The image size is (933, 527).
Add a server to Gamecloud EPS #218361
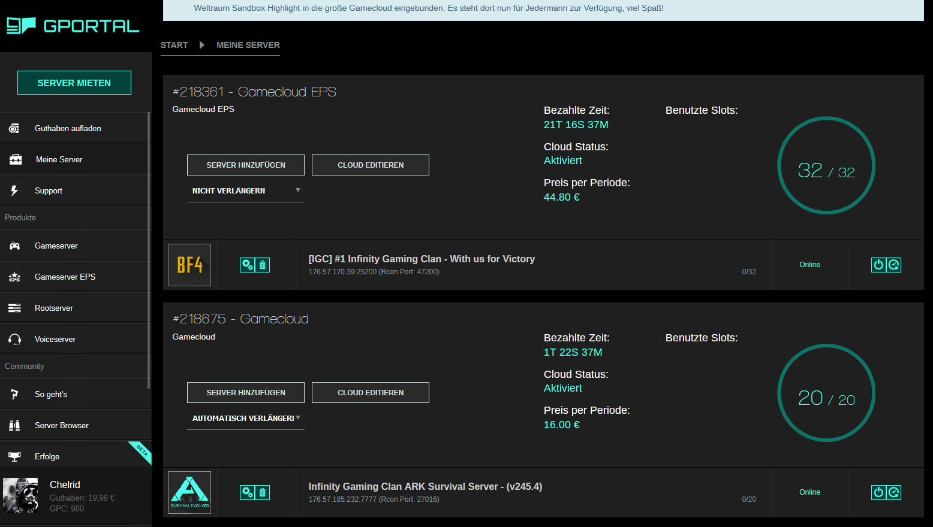(246, 165)
